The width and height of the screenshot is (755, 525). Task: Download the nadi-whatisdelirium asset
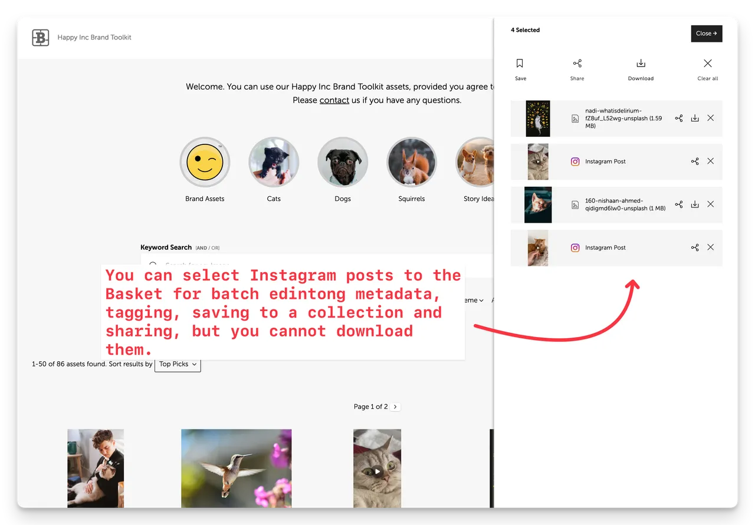point(695,118)
